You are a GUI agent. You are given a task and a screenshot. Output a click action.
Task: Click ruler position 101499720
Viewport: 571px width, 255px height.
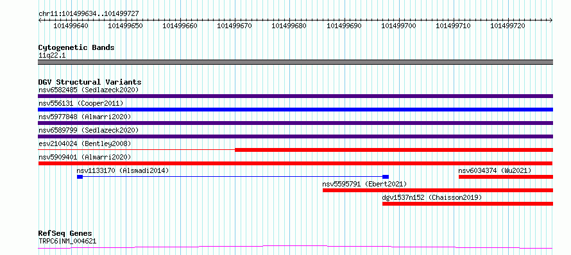coord(508,26)
